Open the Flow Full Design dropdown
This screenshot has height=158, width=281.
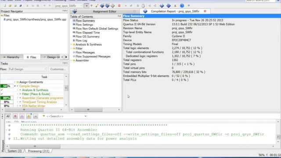27,69
